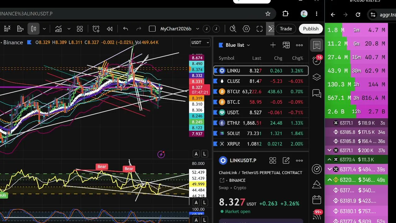Screen dimensions: 396x223
Task: Select the BTCUS row priced 63,222.6
Action: (261, 92)
